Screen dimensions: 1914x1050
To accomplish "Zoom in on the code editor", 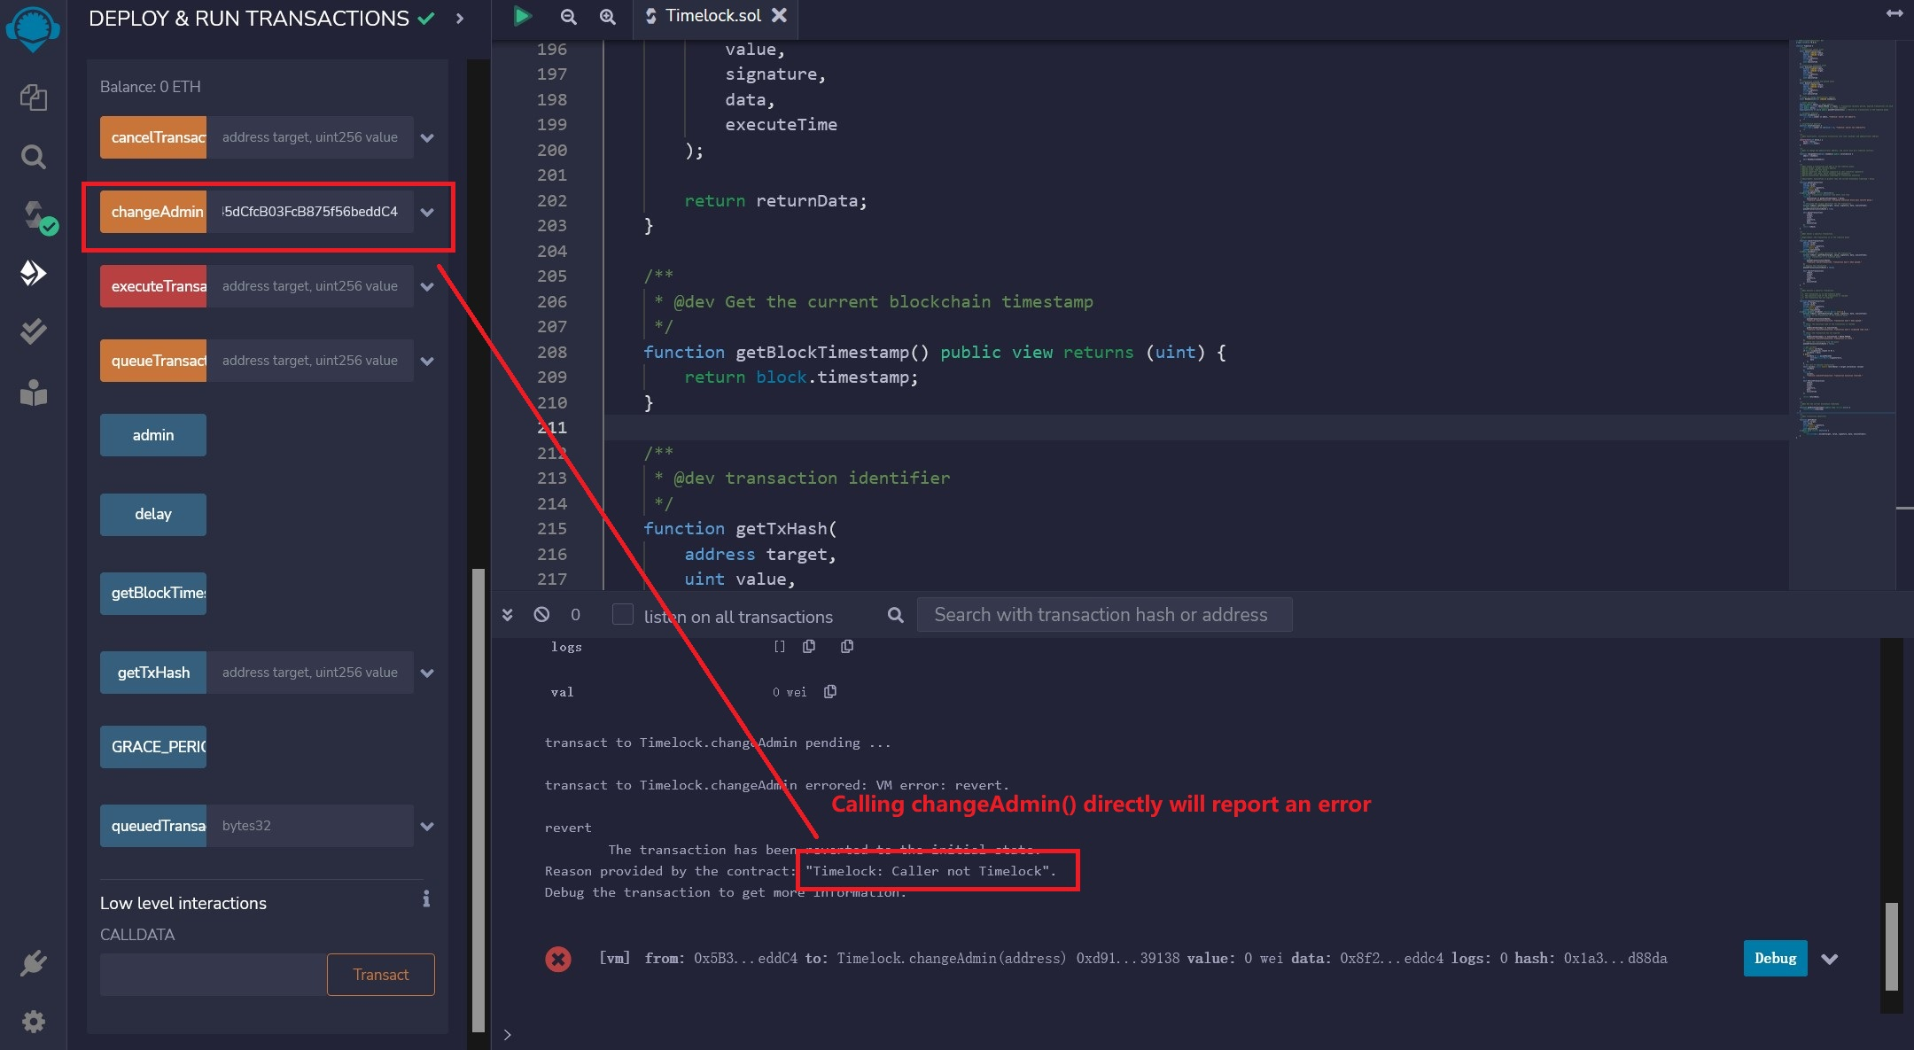I will click(608, 17).
